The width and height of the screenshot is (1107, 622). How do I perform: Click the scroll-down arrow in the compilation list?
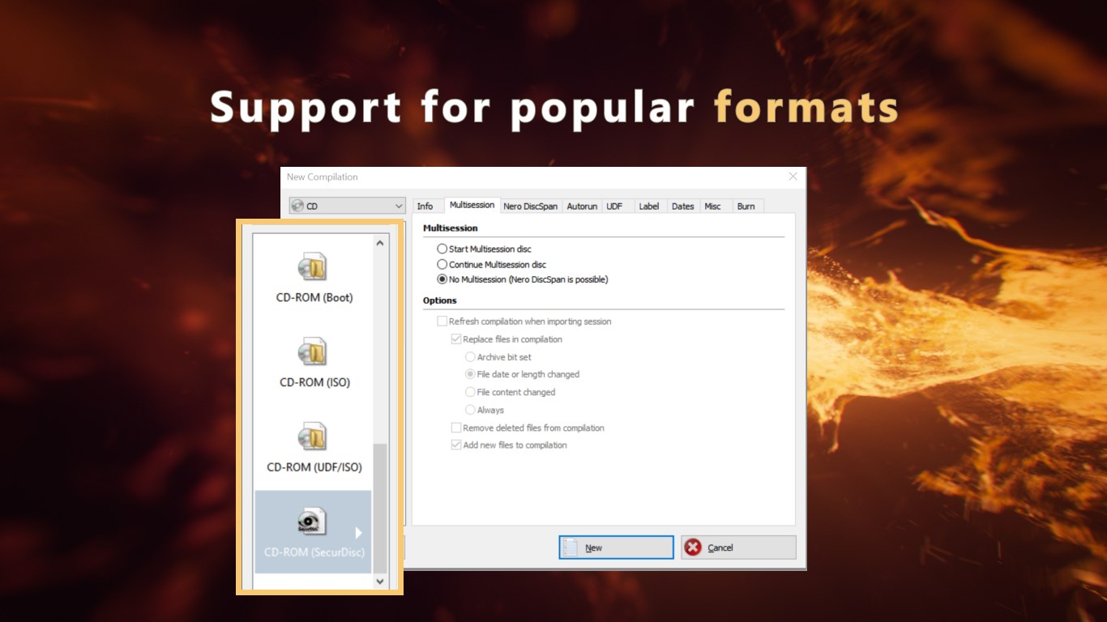point(379,581)
